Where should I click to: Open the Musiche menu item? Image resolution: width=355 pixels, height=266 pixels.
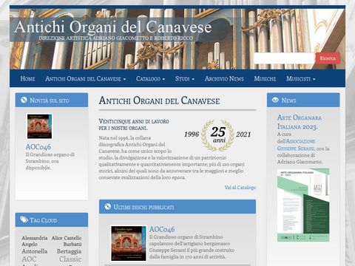[265, 78]
